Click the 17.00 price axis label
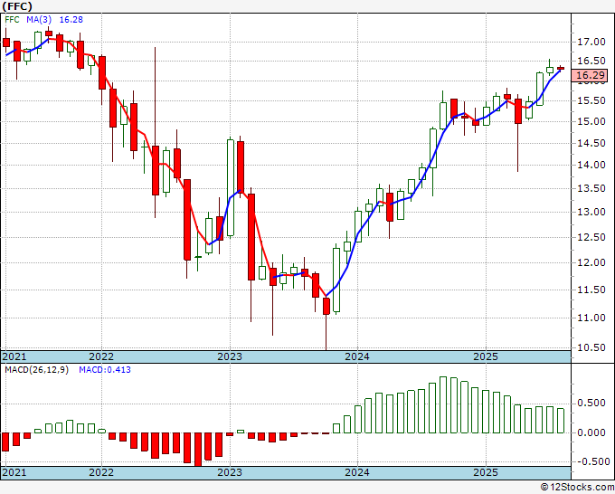 tap(591, 42)
